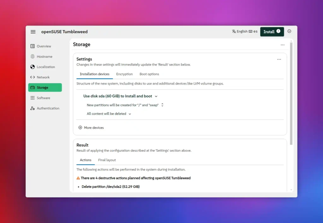Open the Storage page ellipsis menu
This screenshot has width=323, height=223.
point(283,45)
